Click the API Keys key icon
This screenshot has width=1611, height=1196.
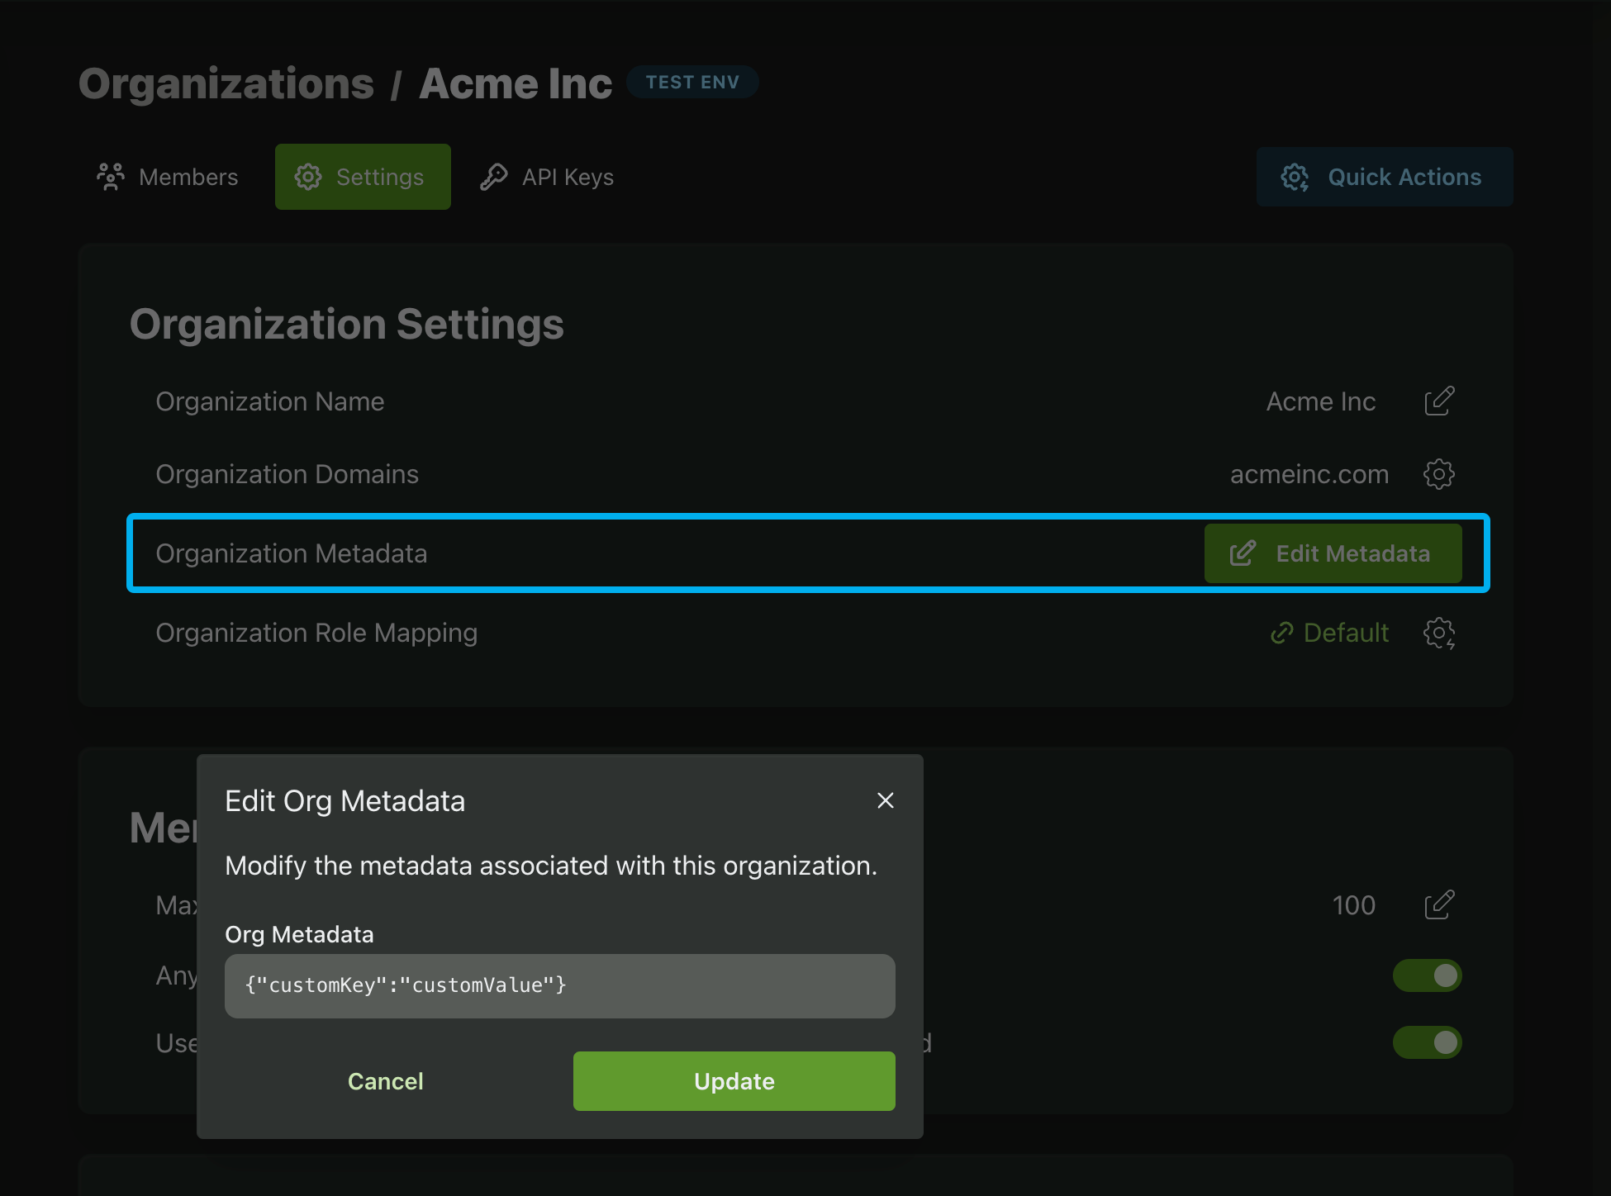[494, 177]
